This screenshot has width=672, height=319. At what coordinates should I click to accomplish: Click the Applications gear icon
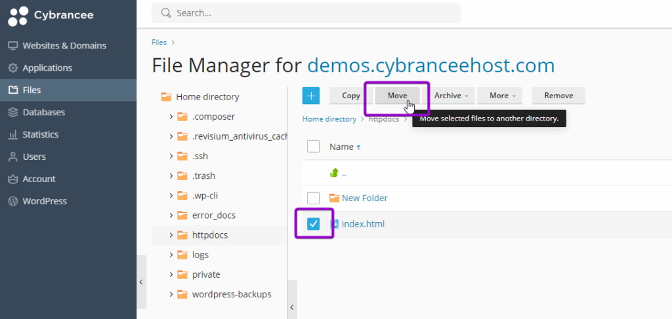point(13,68)
